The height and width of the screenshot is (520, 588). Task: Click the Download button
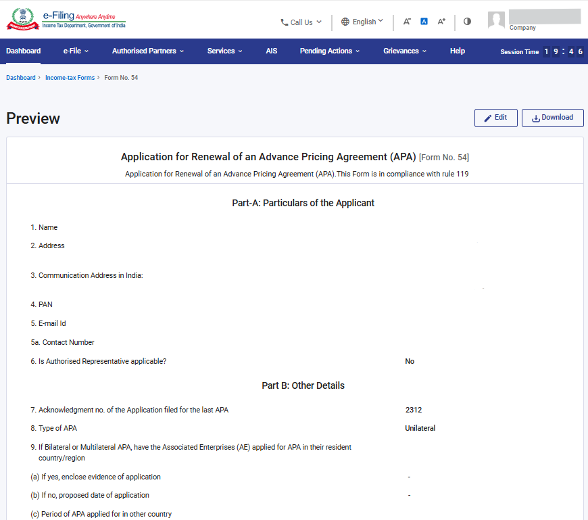point(553,118)
